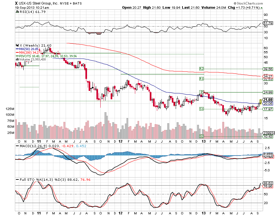Screen dimensions: 275x216
Task: Click the red MA(200) legend line sample
Action: [x=17, y=53]
